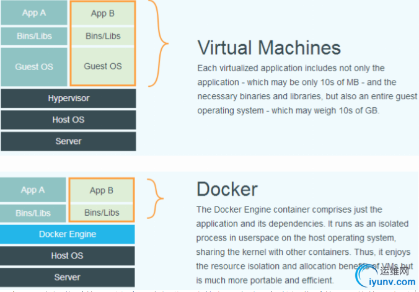
Task: Select App B box in Virtual Machines diagram
Action: [x=103, y=14]
